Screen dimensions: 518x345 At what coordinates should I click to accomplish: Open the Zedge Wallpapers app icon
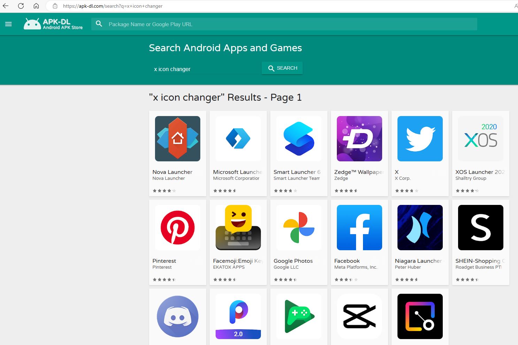click(359, 139)
